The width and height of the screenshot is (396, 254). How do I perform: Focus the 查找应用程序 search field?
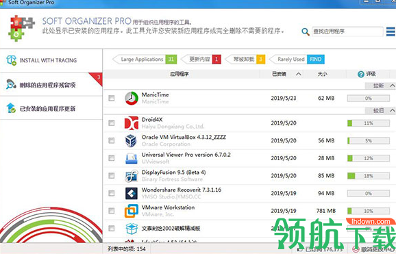[x=347, y=31]
